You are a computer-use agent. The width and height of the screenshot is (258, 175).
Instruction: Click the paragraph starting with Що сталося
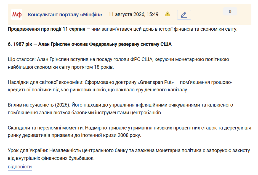pyautogui.click(x=118, y=63)
